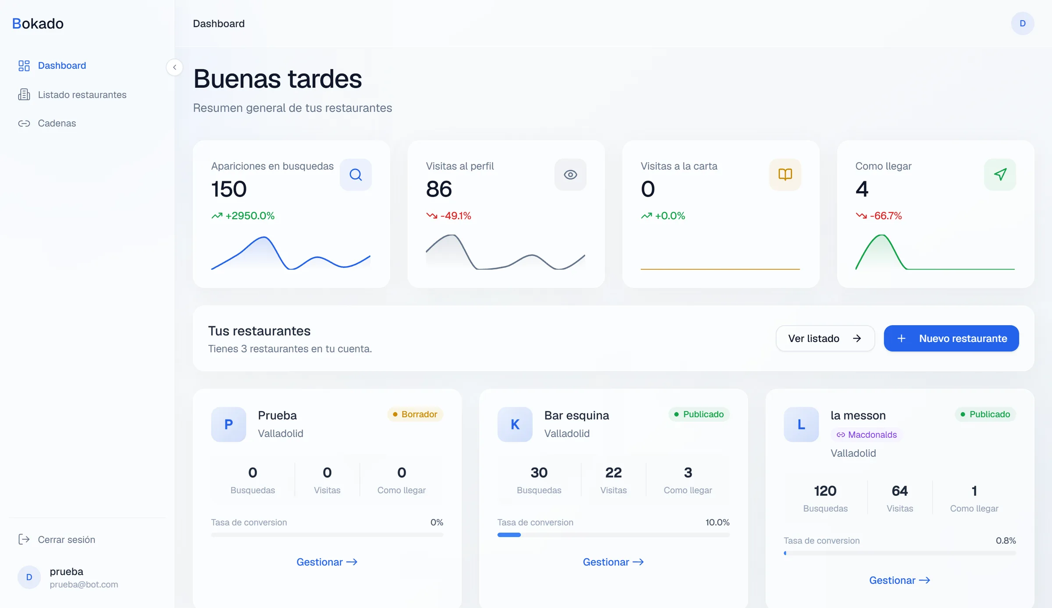
Task: Click the Buenas tardes greeting heading
Action: coord(277,79)
